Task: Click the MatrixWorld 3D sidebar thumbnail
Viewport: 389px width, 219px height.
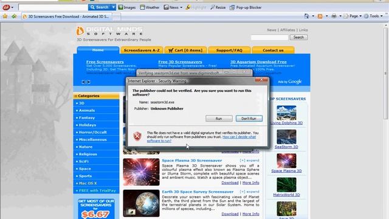Action: (x=286, y=185)
